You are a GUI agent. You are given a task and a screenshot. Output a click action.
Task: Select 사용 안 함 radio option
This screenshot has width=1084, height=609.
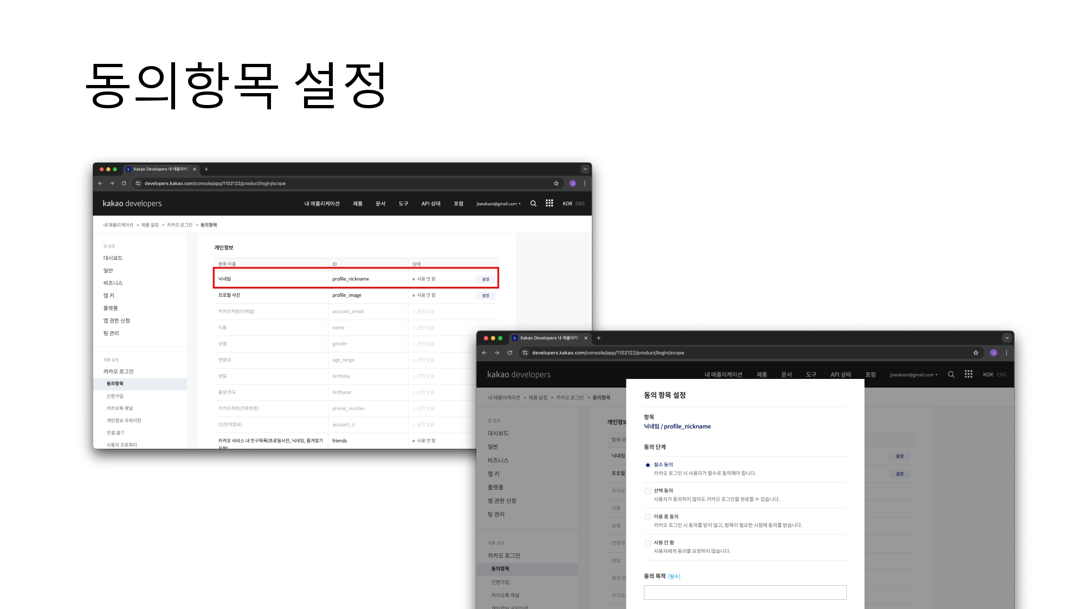pyautogui.click(x=648, y=543)
